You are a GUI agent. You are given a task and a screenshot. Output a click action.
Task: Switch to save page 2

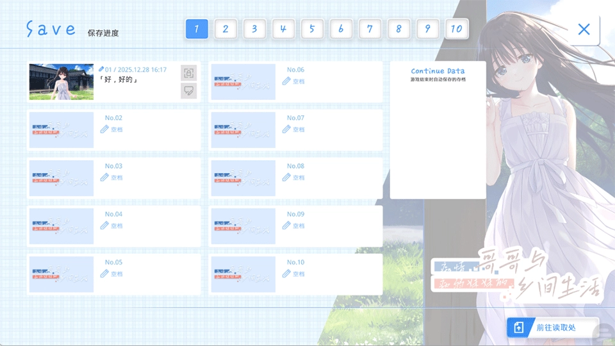tap(225, 29)
